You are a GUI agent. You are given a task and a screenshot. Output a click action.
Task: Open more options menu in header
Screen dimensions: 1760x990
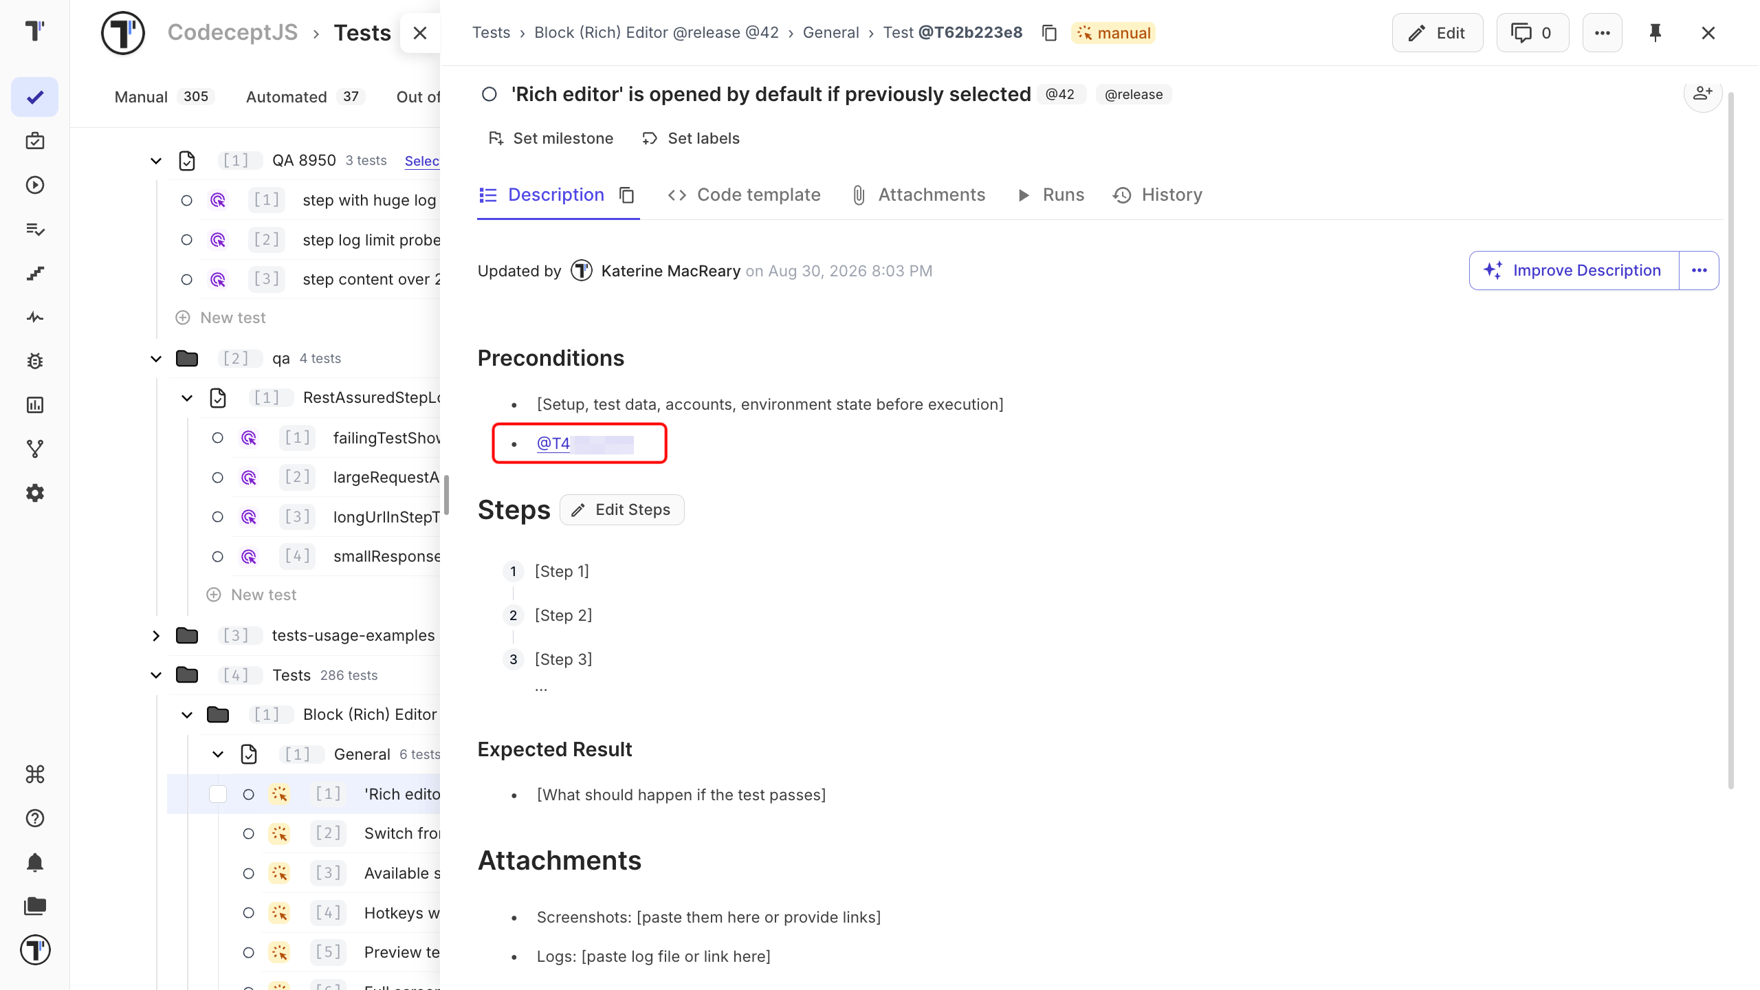(x=1603, y=32)
